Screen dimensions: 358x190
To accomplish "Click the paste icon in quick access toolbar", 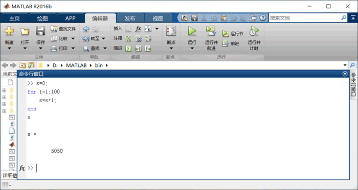I will 224,18.
